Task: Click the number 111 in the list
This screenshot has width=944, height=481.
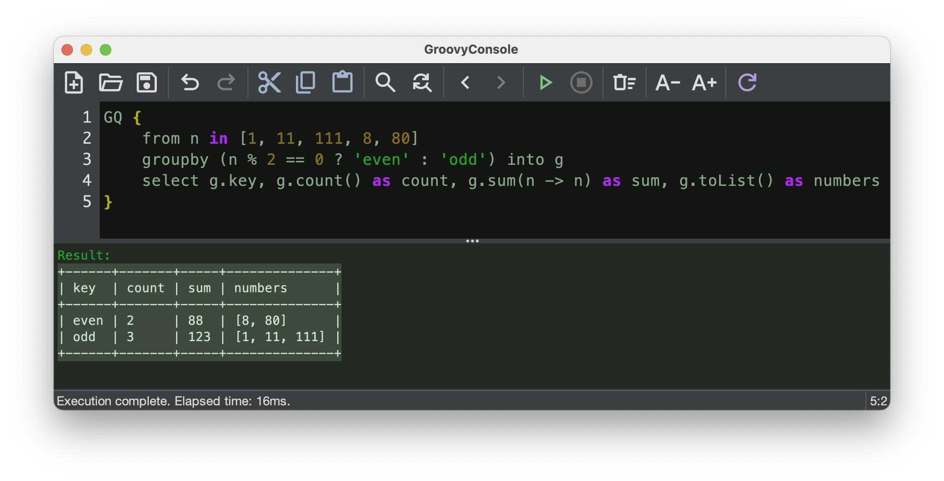Action: click(329, 138)
